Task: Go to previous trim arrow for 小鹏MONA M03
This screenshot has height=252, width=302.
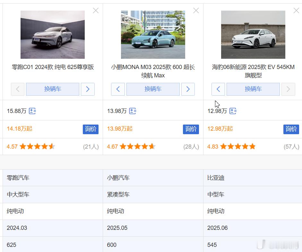Action: [x=118, y=89]
